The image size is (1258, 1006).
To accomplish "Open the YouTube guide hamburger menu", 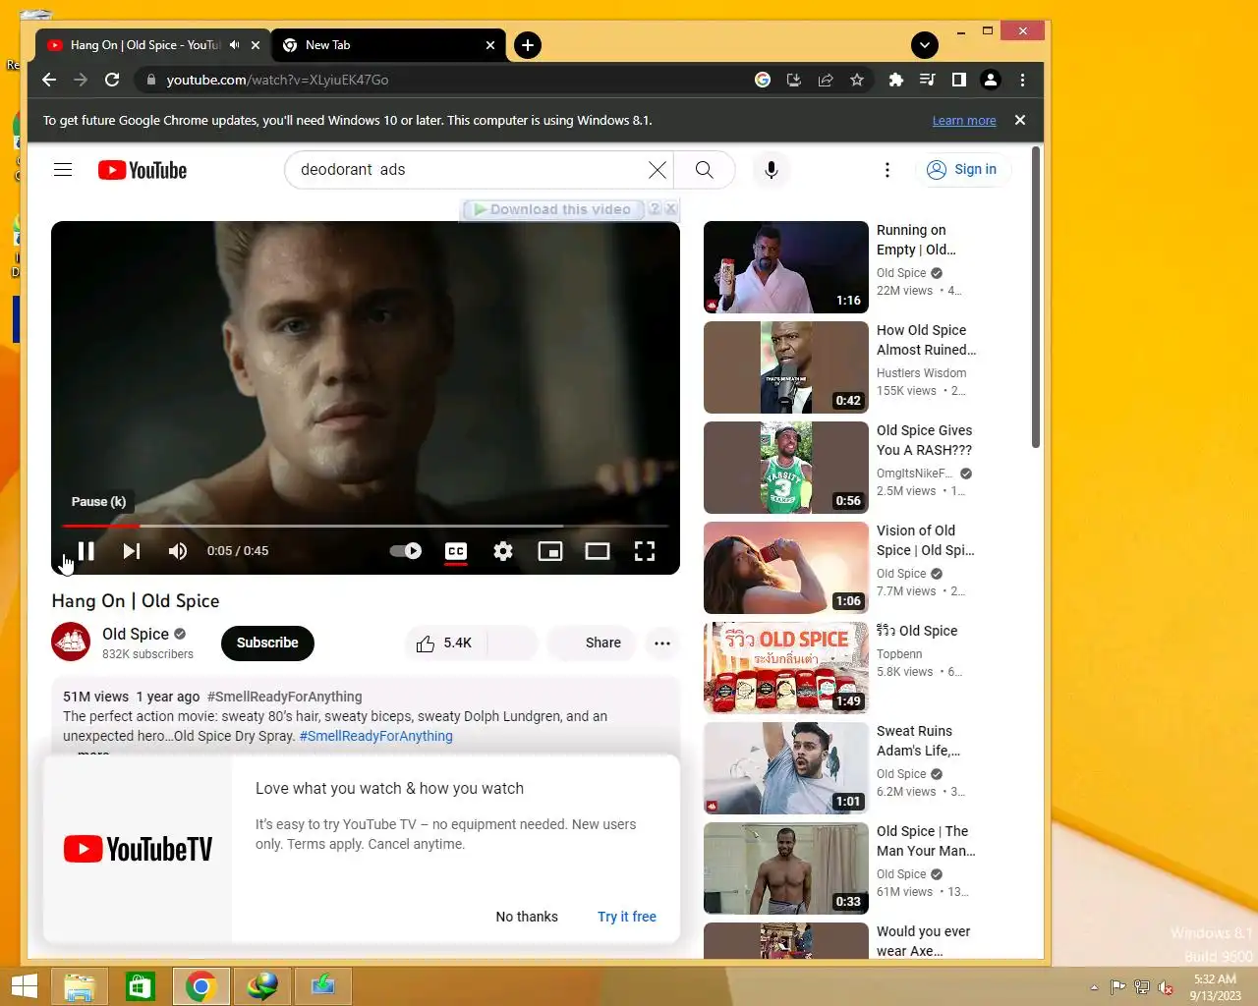I will pyautogui.click(x=63, y=170).
